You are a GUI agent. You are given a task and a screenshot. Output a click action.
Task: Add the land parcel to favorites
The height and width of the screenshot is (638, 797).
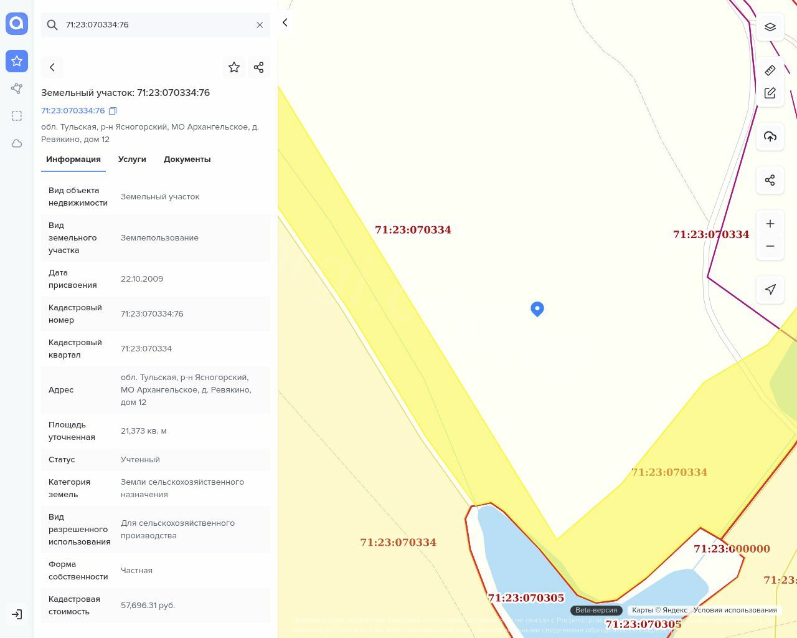[234, 67]
